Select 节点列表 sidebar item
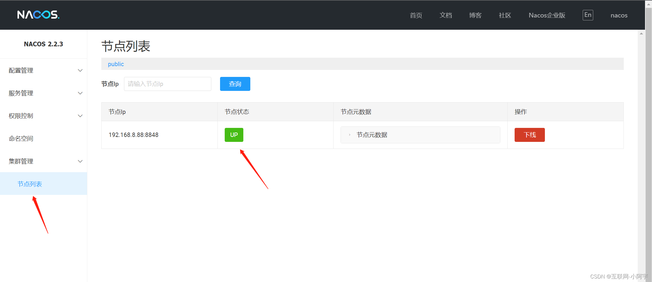The image size is (652, 282). pos(44,184)
